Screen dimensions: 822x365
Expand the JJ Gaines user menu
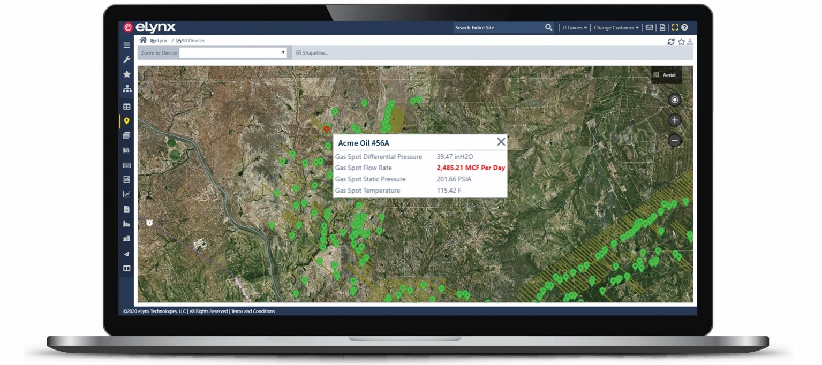click(574, 27)
